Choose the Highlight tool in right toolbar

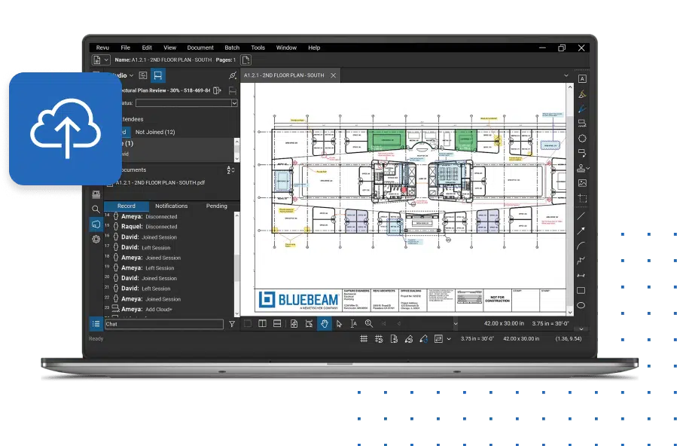tap(582, 93)
